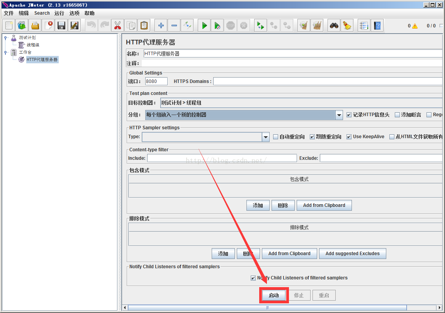Start the test with green play icon
The image size is (445, 313).
click(x=204, y=25)
